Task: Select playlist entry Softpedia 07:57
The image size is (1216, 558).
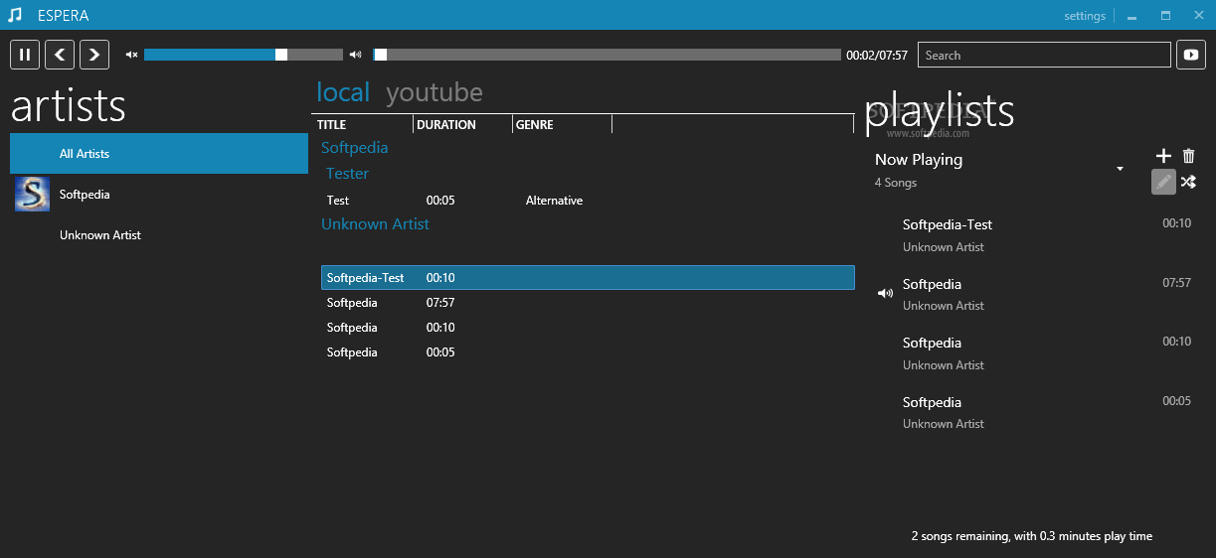Action: point(1034,294)
